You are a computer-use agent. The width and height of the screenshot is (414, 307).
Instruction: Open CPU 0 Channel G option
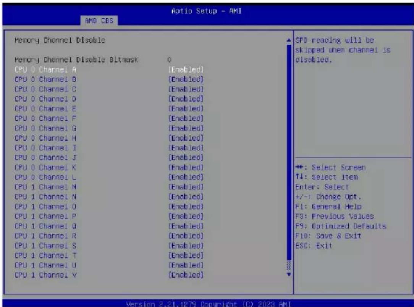coord(109,128)
